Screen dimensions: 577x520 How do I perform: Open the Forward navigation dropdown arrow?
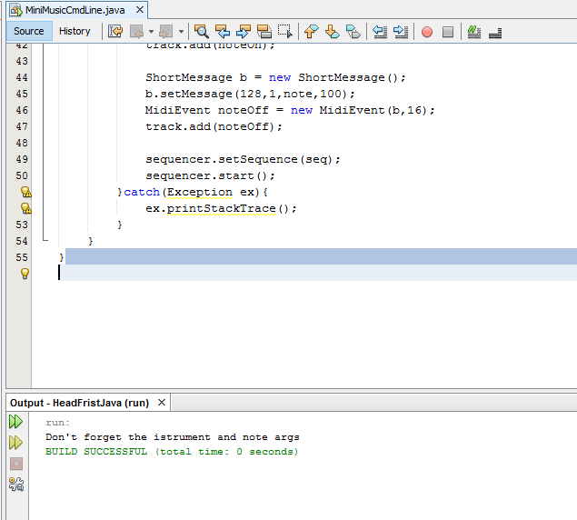(x=181, y=31)
